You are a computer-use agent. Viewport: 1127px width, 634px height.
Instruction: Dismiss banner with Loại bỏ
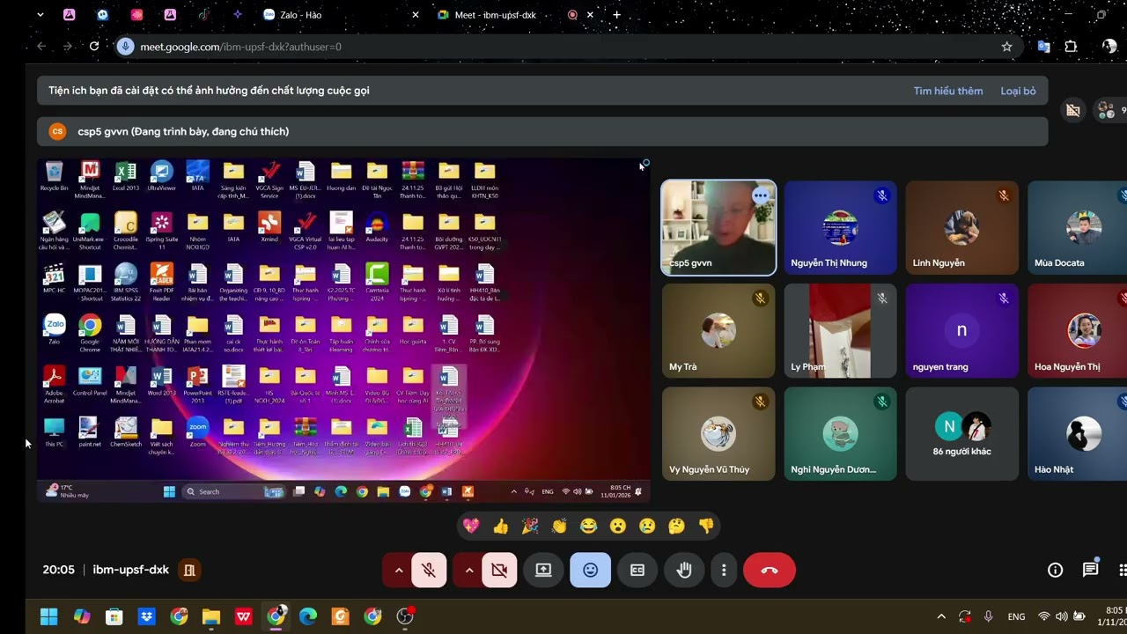click(x=1018, y=91)
